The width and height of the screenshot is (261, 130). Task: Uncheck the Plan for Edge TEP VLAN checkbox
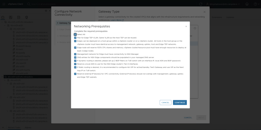click(75, 38)
